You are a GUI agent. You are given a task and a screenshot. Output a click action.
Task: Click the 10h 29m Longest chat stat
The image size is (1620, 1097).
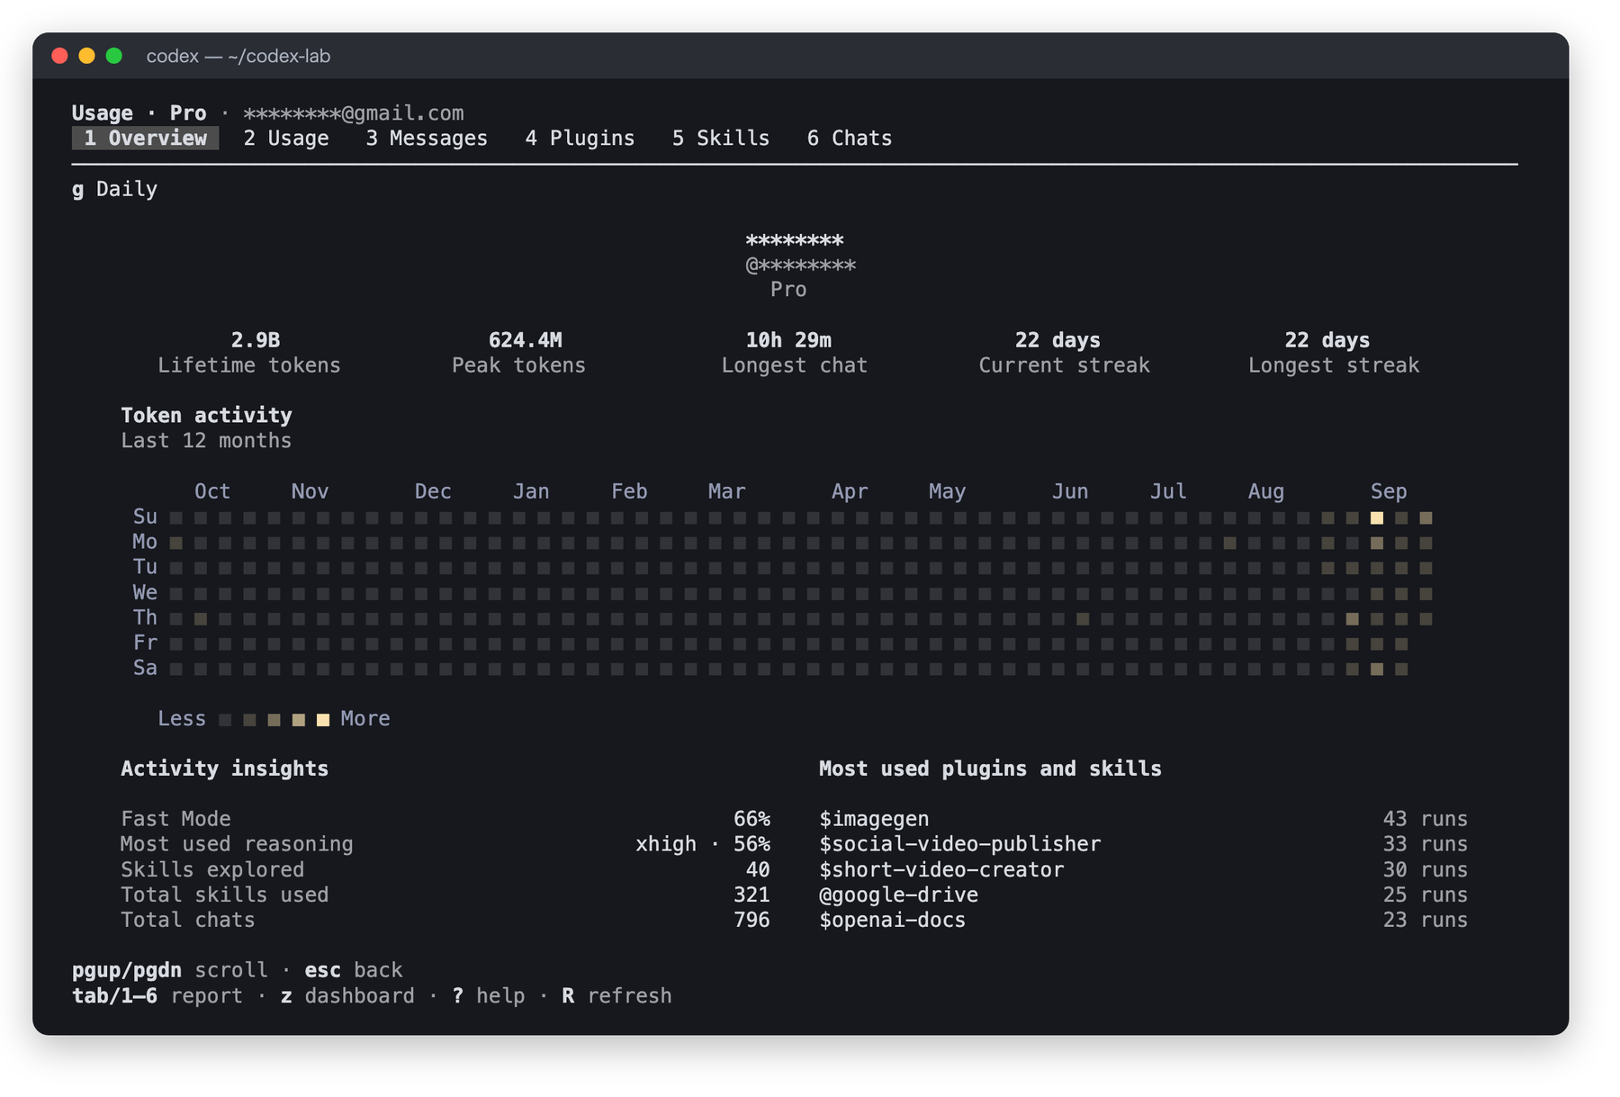[794, 353]
